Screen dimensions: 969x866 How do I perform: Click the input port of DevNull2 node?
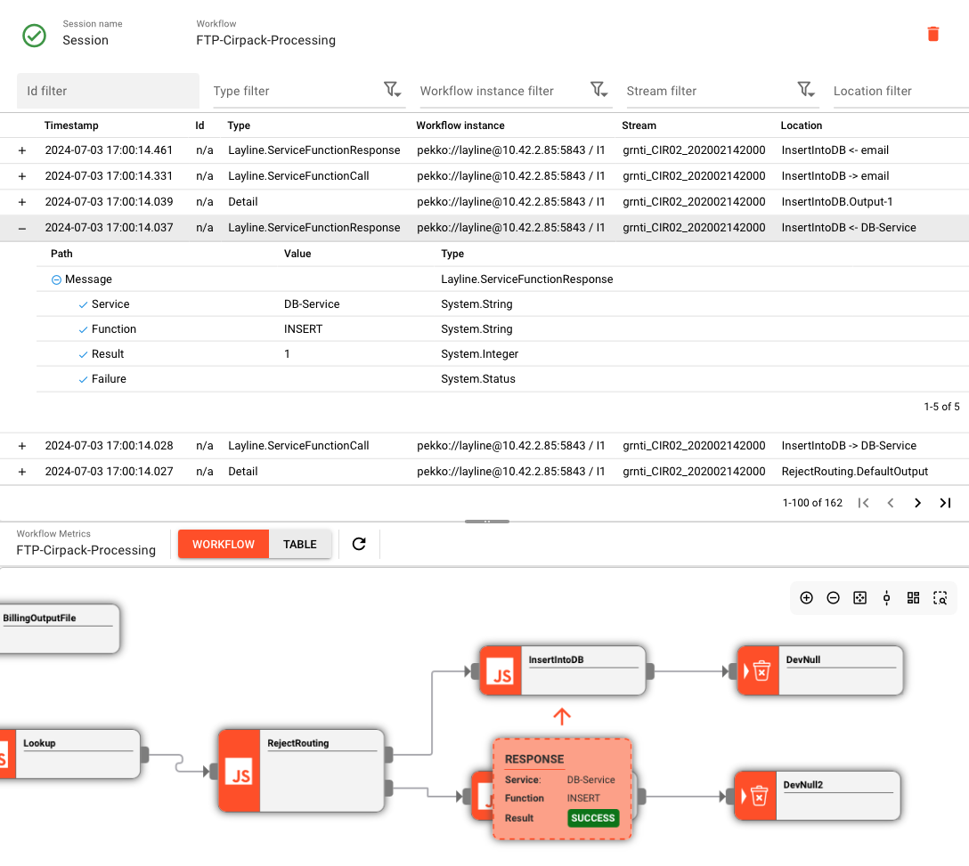click(x=729, y=797)
